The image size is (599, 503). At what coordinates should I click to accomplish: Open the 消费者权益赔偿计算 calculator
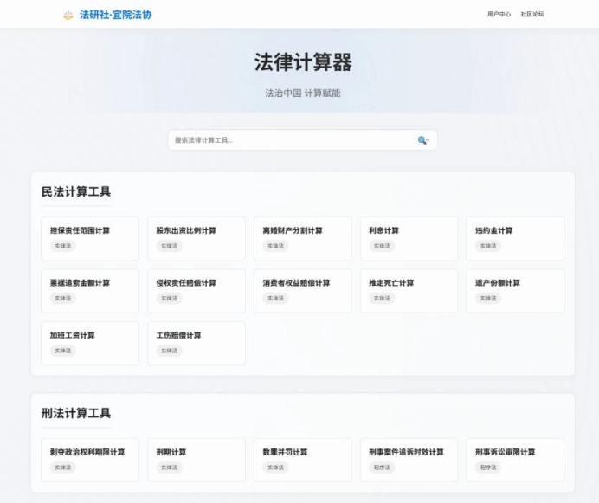tap(302, 291)
